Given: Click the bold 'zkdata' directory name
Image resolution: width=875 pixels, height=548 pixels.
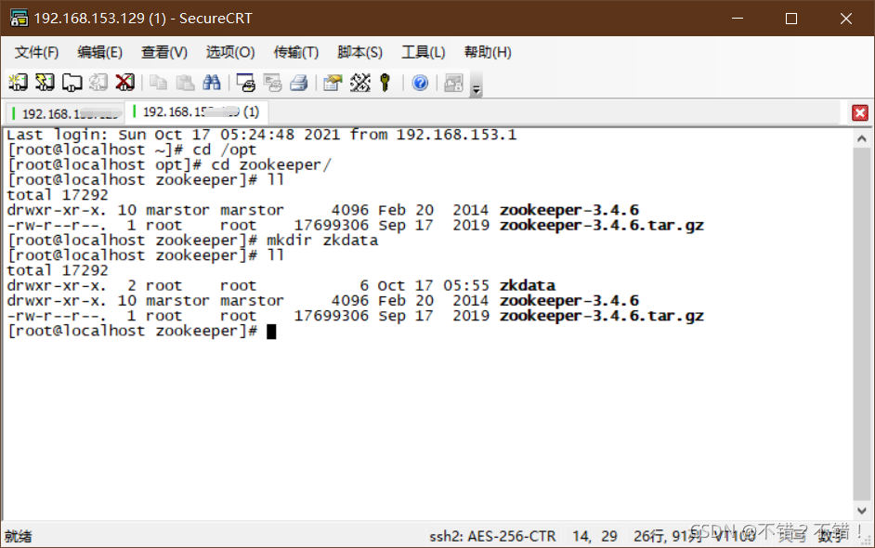Looking at the screenshot, I should (x=528, y=285).
